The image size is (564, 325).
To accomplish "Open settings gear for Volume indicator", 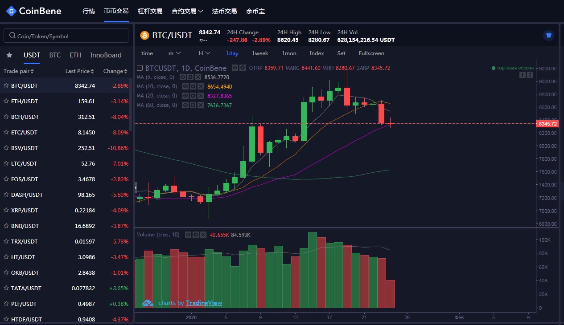I will pos(195,234).
